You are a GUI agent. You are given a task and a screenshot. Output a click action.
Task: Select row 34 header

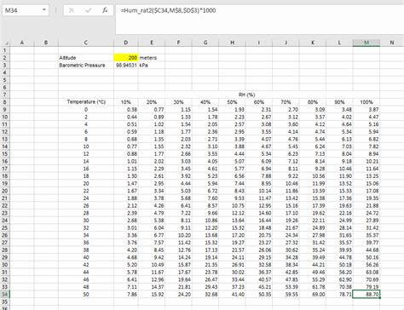tap(4, 295)
